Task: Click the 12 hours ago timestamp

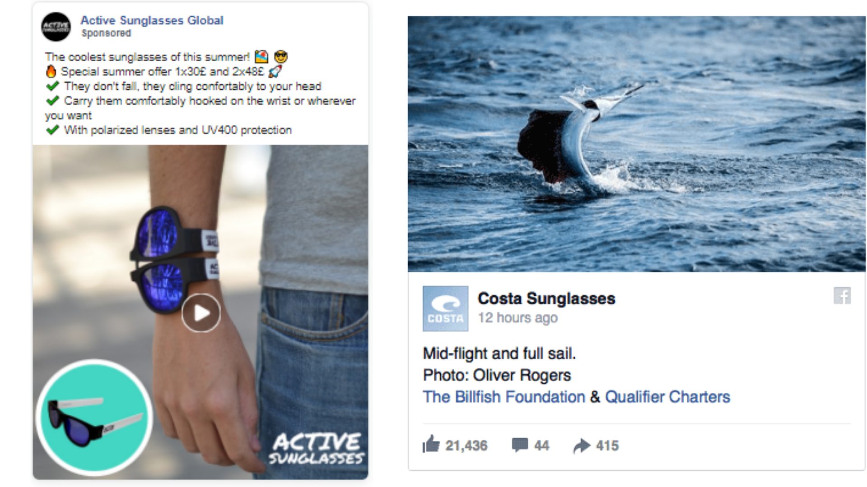Action: click(518, 318)
